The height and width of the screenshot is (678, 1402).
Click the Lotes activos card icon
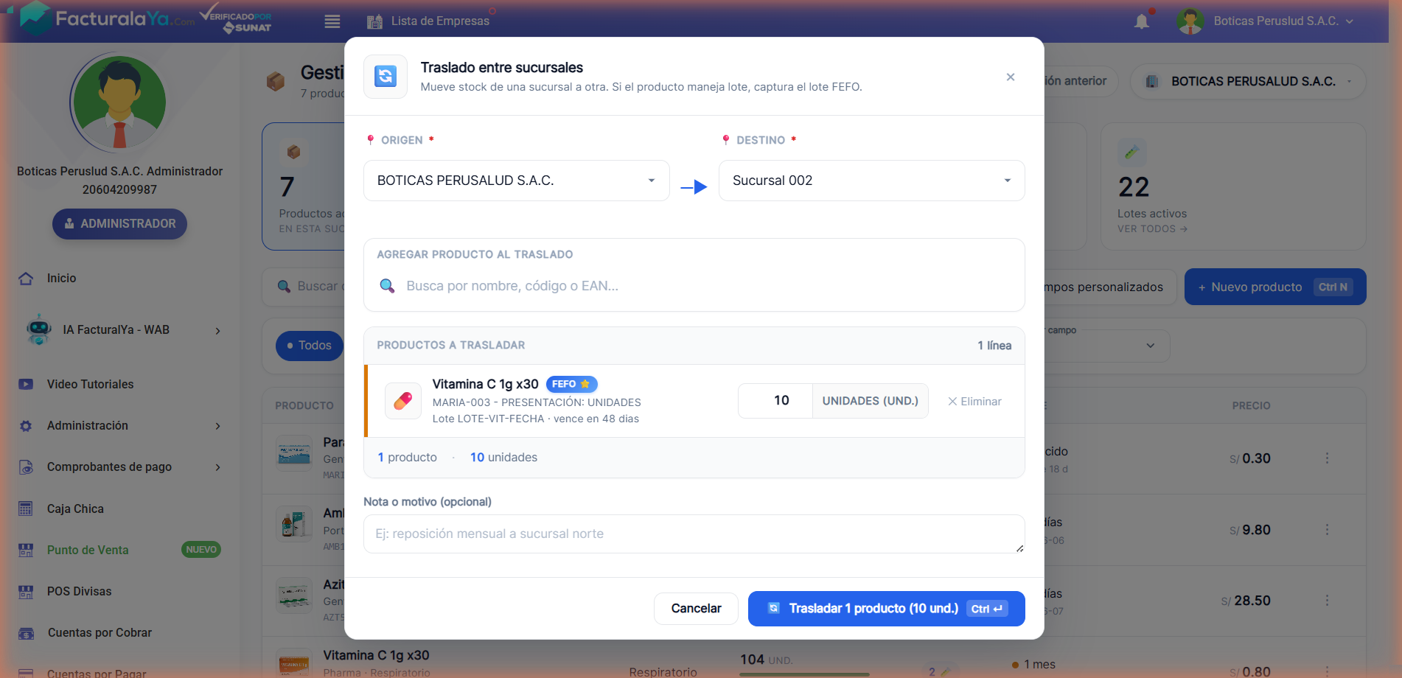1132,153
